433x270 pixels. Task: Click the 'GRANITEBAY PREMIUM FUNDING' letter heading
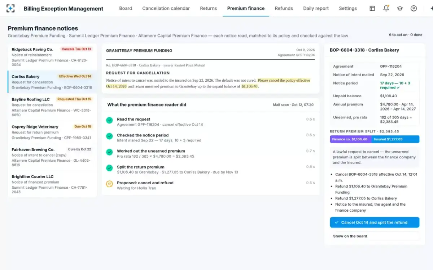[x=139, y=51]
